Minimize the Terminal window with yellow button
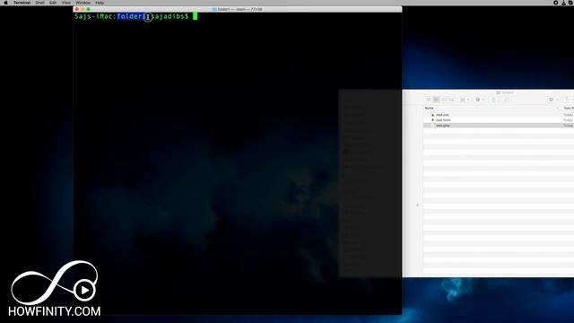The width and height of the screenshot is (574, 323). (x=83, y=9)
